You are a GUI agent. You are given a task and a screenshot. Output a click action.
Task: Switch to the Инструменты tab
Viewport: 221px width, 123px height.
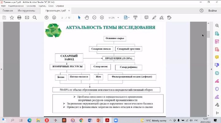point(26,10)
